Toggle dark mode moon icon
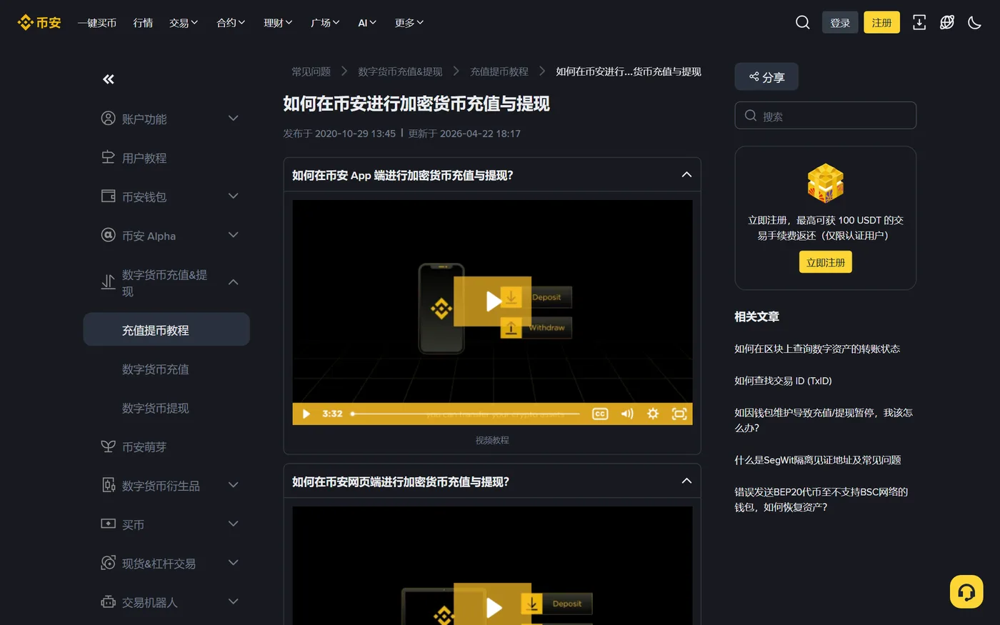 pos(974,23)
